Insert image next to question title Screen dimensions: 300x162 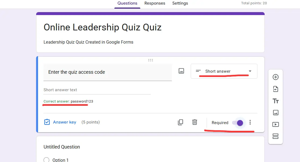[x=181, y=71]
